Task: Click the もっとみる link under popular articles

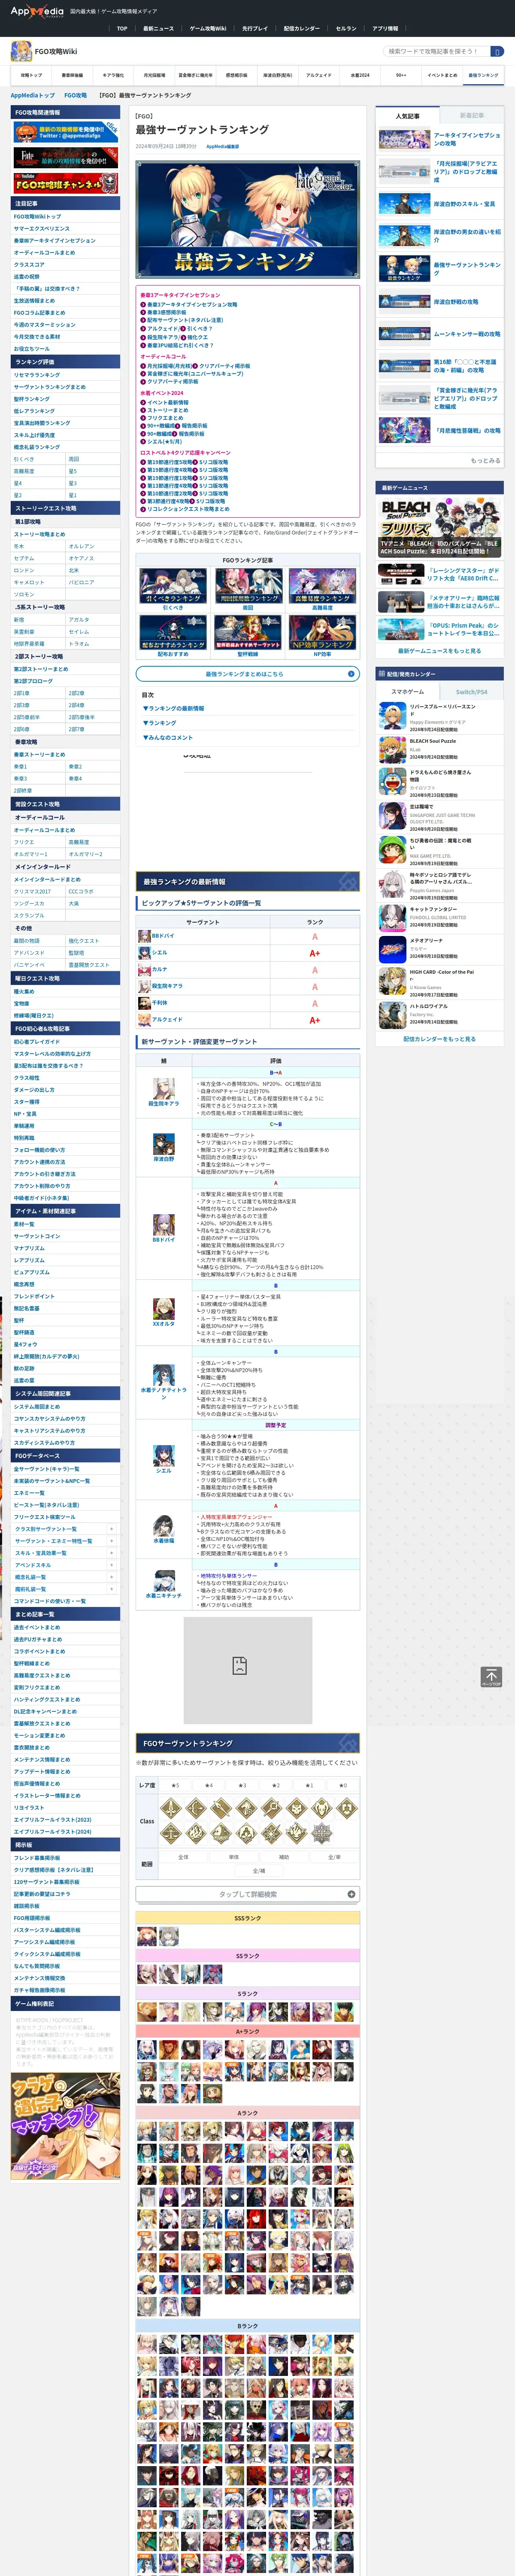Action: (x=485, y=461)
